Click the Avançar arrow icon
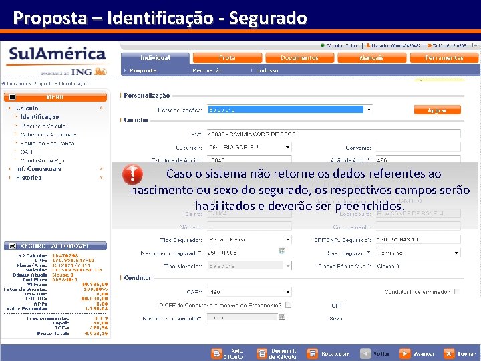481x361 pixels. [x=405, y=354]
